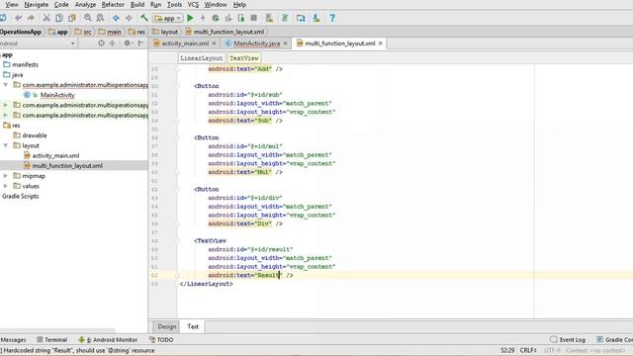The image size is (633, 356).
Task: Expand the values folder
Action: coord(6,186)
